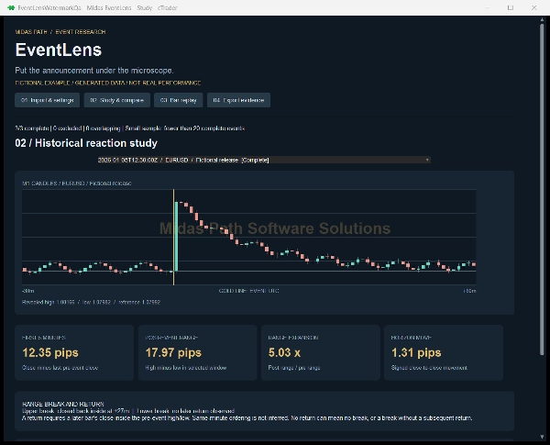The width and height of the screenshot is (550, 445).
Task: Select the 1.31 pips horizon move value
Action: (x=416, y=352)
